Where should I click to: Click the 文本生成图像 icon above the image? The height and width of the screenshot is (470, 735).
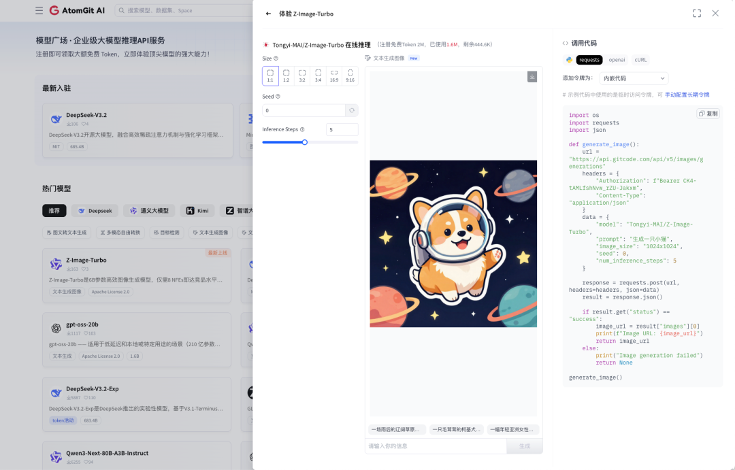[x=367, y=58]
